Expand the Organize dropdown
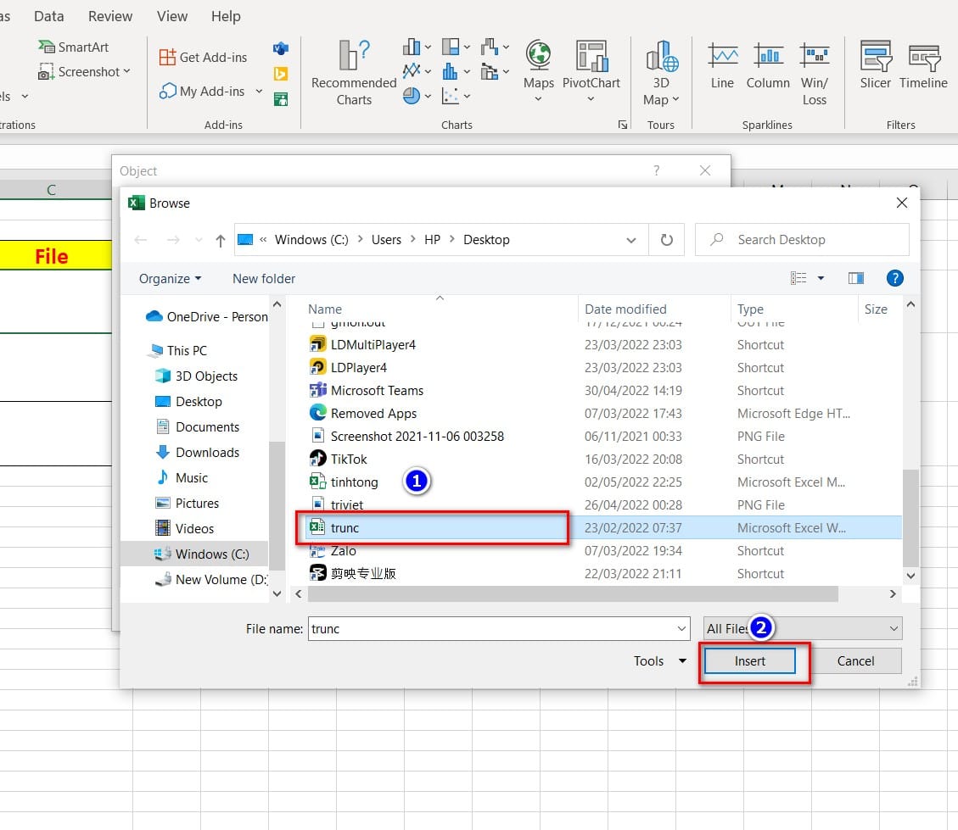This screenshot has height=830, width=958. [x=168, y=278]
